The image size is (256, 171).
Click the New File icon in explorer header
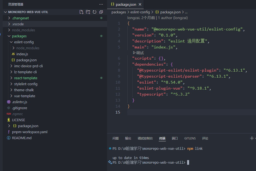81,12
